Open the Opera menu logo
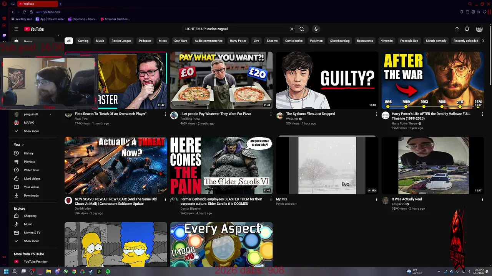The width and height of the screenshot is (492, 276). click(4, 4)
